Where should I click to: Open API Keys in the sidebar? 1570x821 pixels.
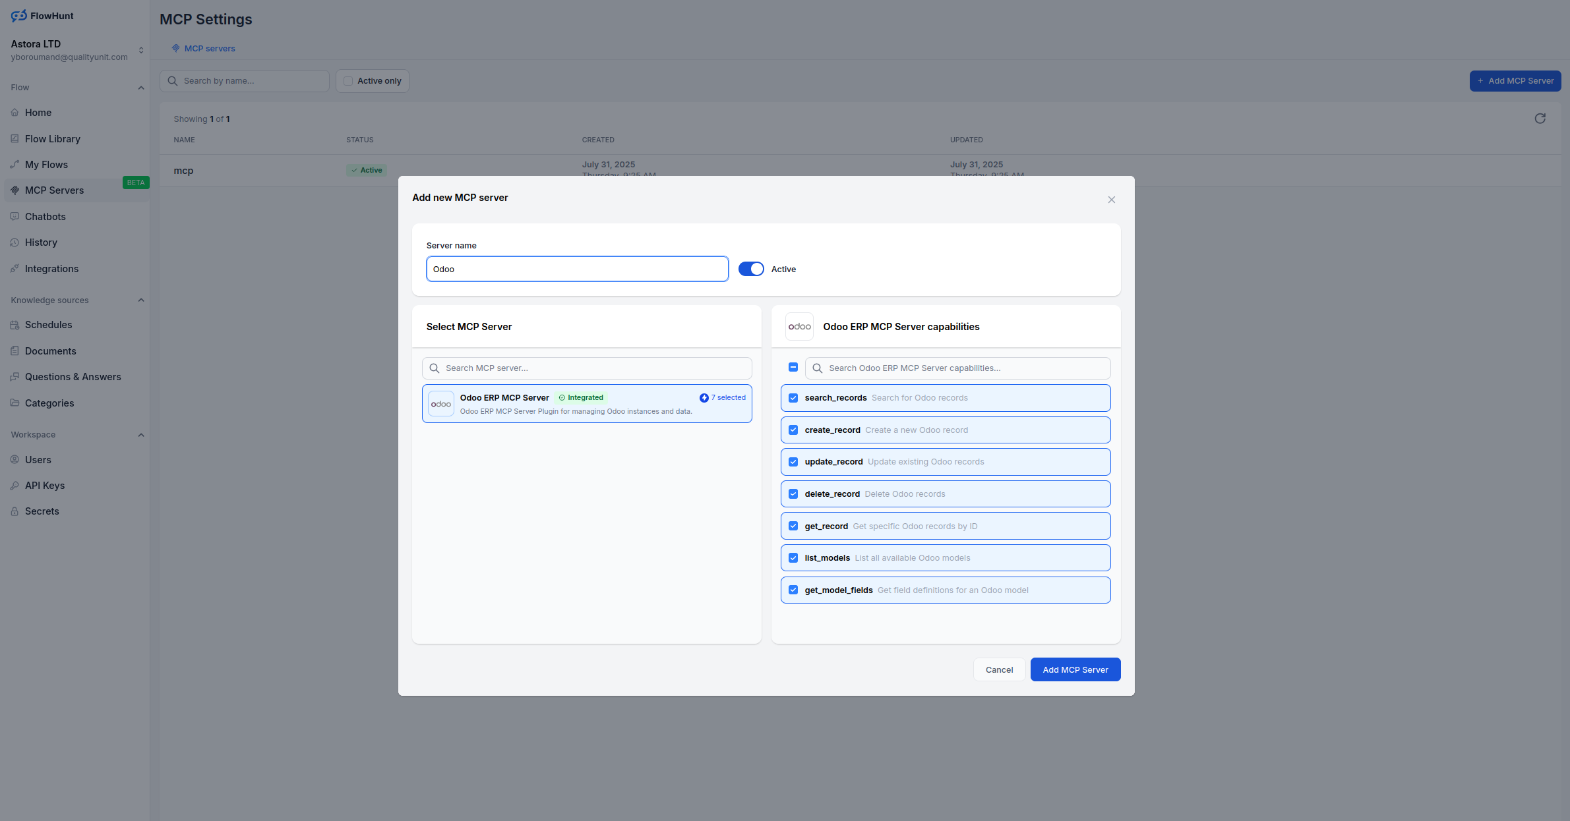44,486
